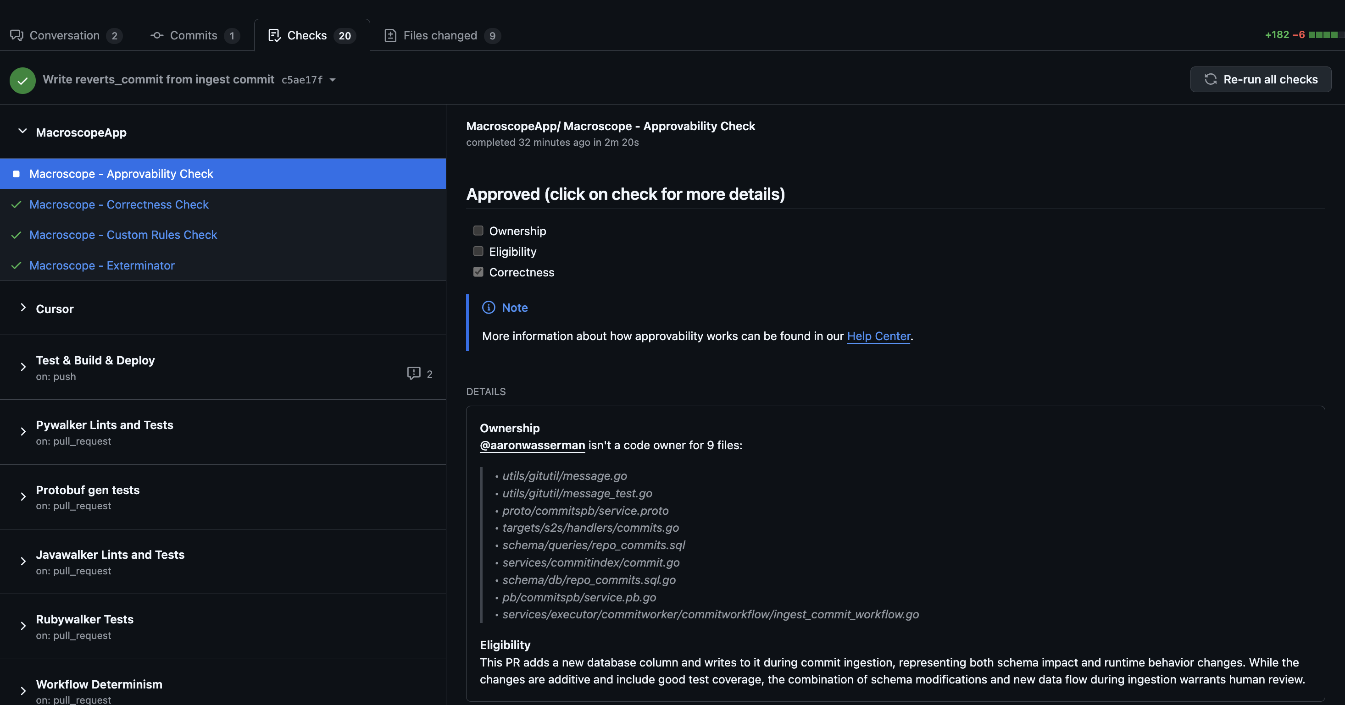Toggle the Eligibility checkbox
Screen dimensions: 1345x705
pyautogui.click(x=478, y=252)
